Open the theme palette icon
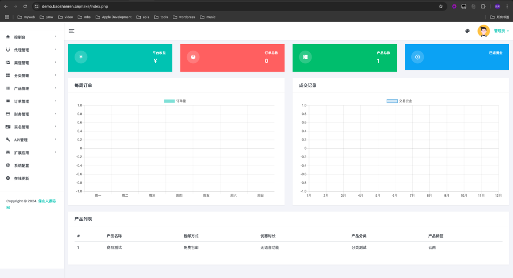This screenshot has height=278, width=513. [467, 31]
